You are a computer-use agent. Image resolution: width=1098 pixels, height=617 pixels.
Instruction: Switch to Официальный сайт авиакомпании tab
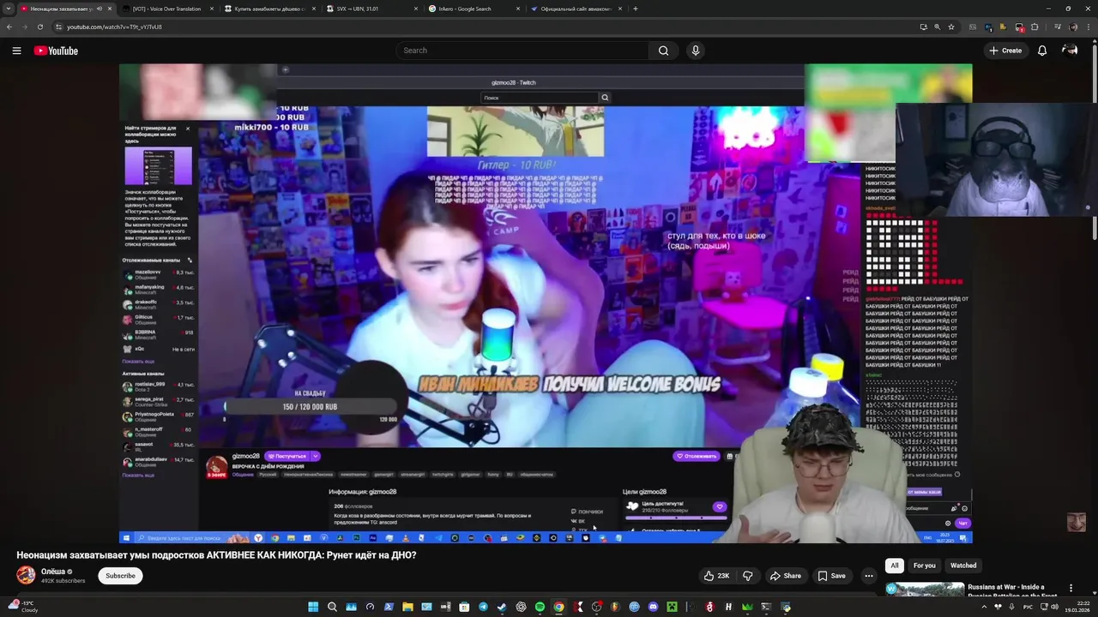coord(576,9)
